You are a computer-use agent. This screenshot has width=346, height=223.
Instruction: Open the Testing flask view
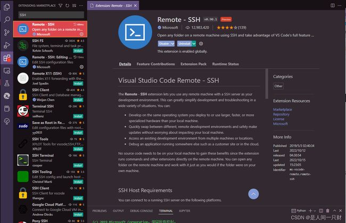click(7, 83)
